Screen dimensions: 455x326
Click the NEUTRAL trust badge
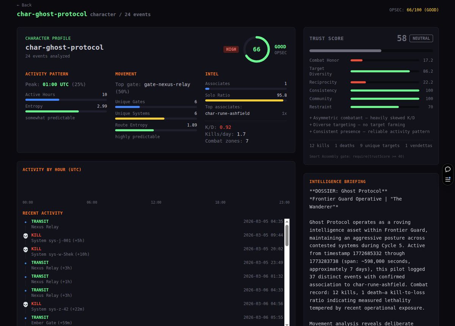pos(421,38)
